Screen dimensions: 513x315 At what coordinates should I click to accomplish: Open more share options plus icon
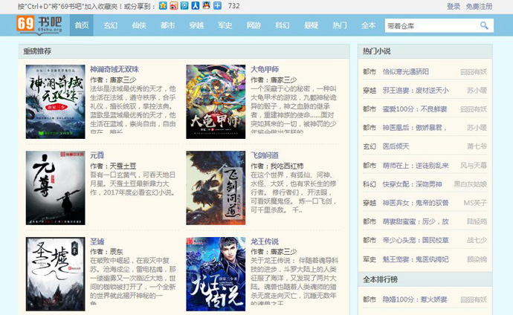(217, 6)
